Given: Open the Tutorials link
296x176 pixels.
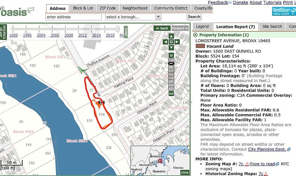Looking at the screenshot, I should click(272, 2).
